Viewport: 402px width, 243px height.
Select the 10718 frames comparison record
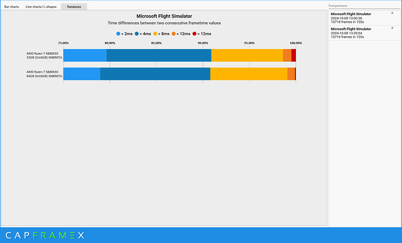tap(364, 18)
